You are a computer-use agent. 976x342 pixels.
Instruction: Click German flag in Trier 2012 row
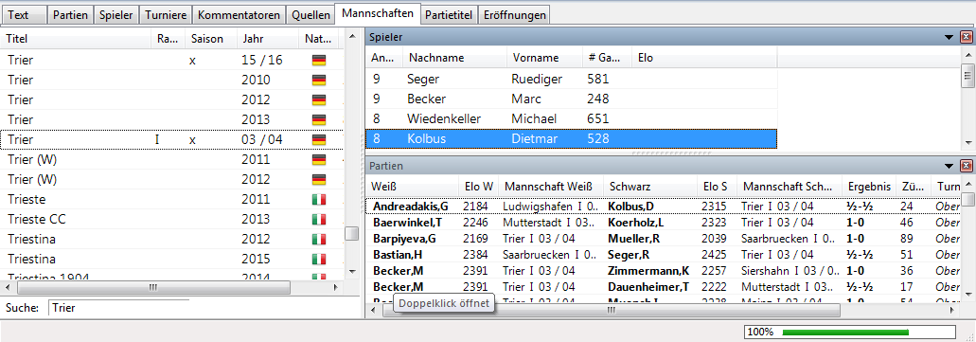(x=319, y=99)
